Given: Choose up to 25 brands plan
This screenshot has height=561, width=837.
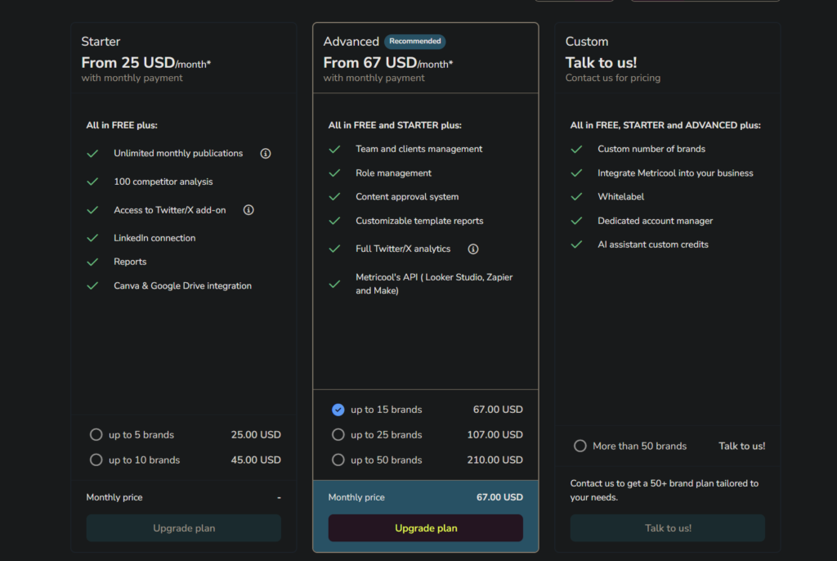Looking at the screenshot, I should coord(338,435).
